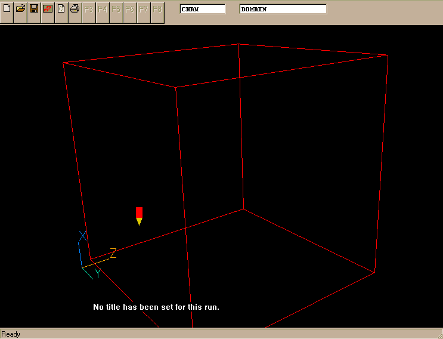The image size is (443, 339).
Task: Save using the floppy disk icon
Action: [34, 10]
